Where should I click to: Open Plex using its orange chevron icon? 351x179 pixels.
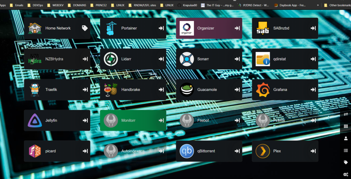point(263,151)
